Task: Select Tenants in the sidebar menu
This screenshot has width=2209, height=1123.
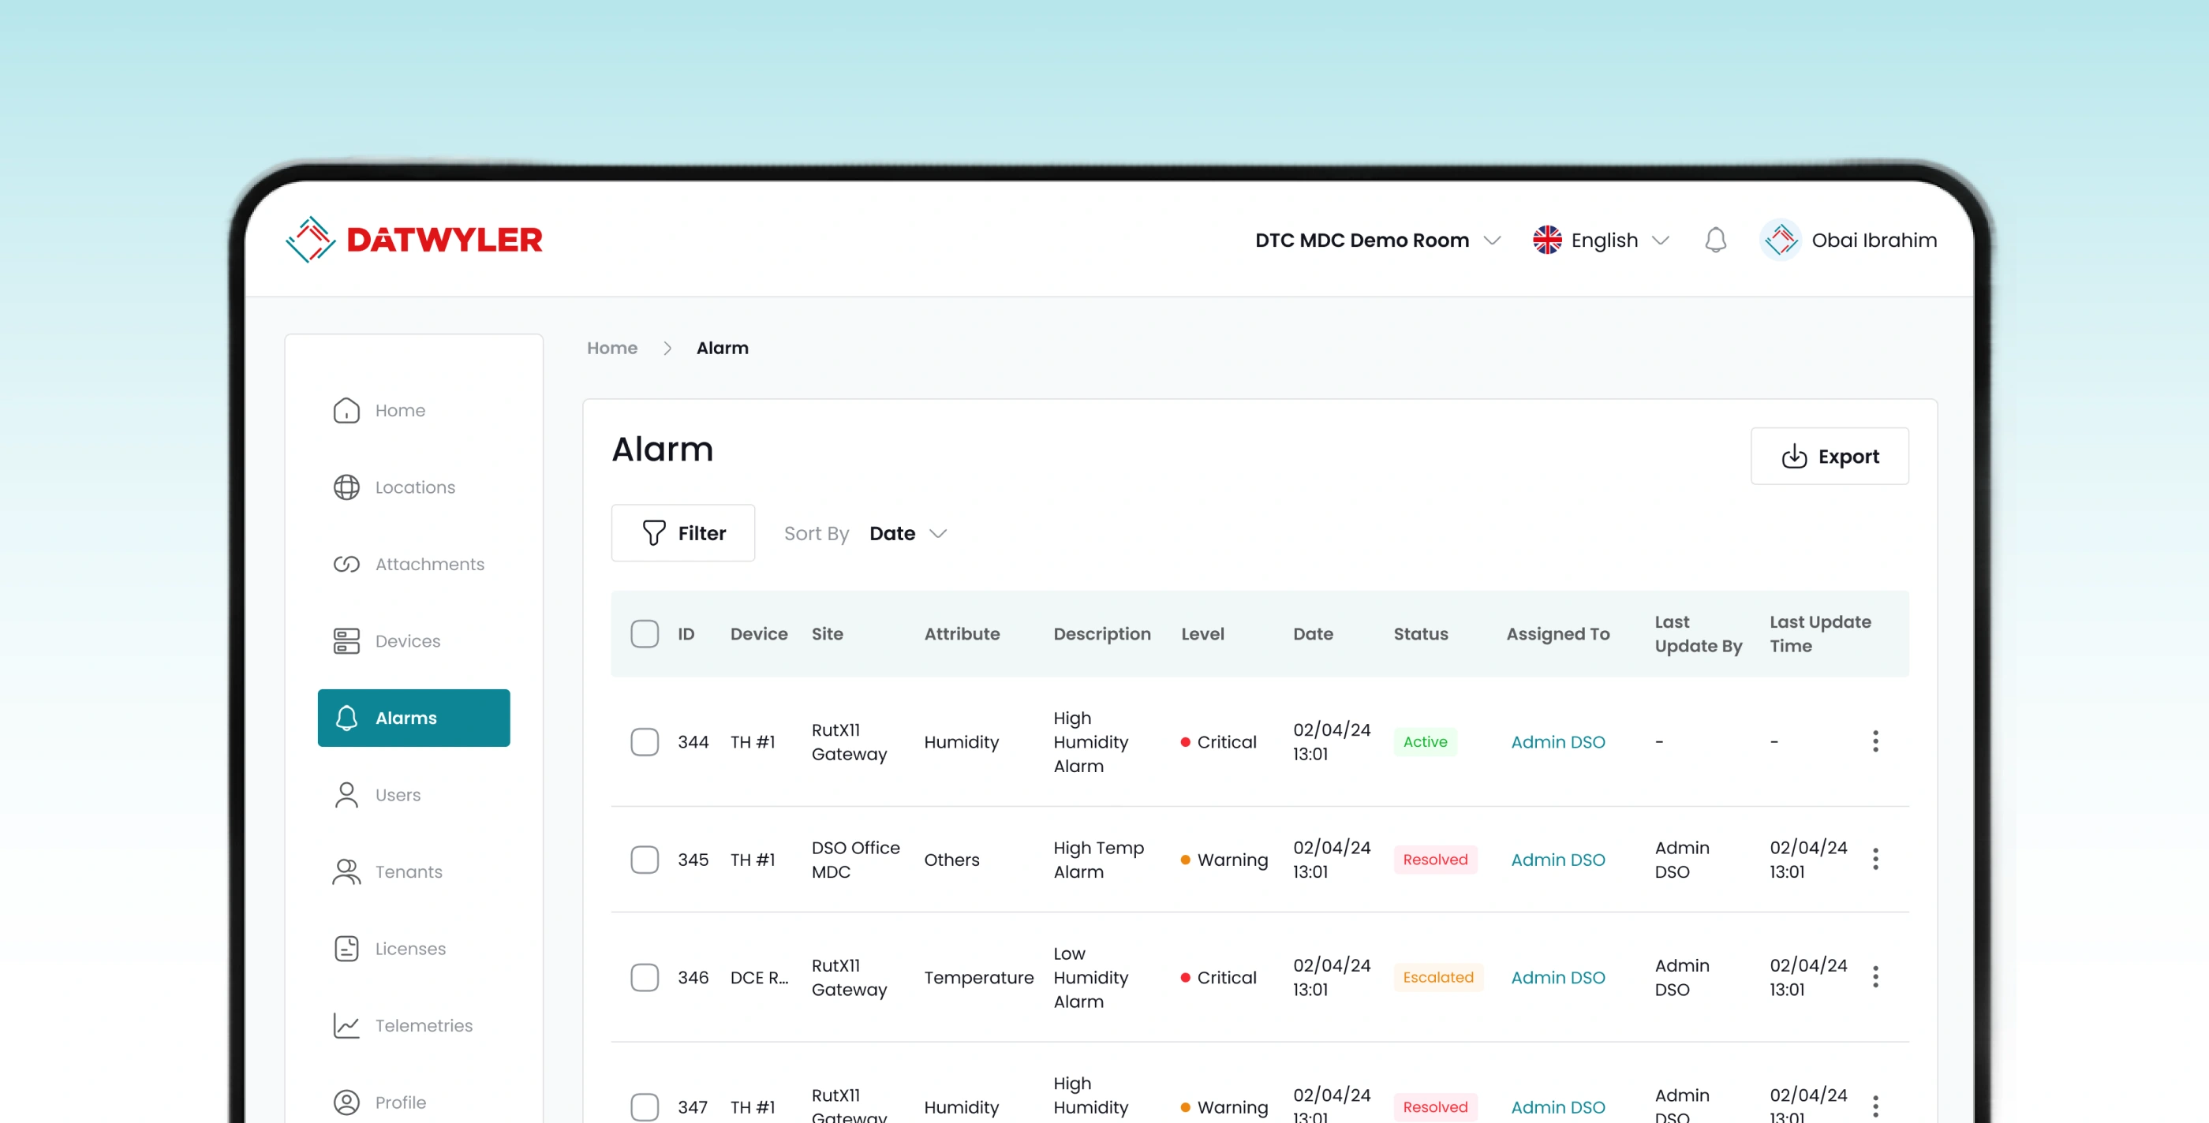Action: click(408, 872)
